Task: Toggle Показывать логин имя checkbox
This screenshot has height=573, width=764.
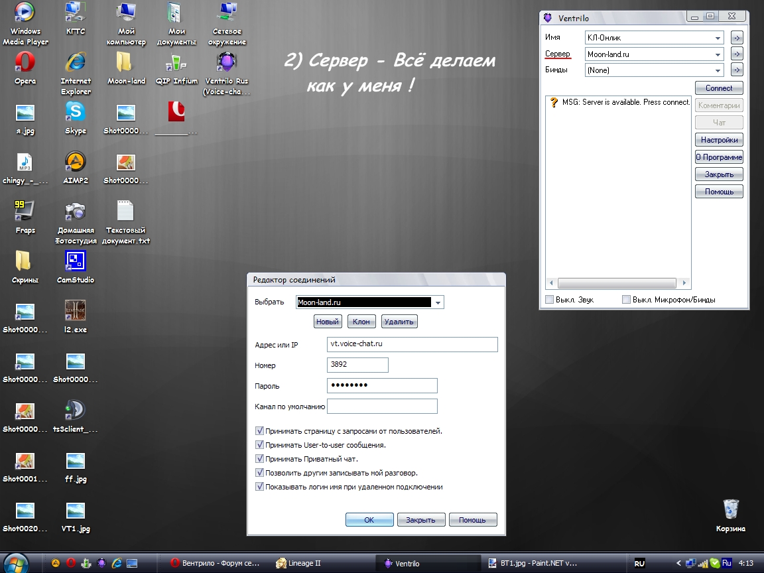Action: (x=260, y=486)
